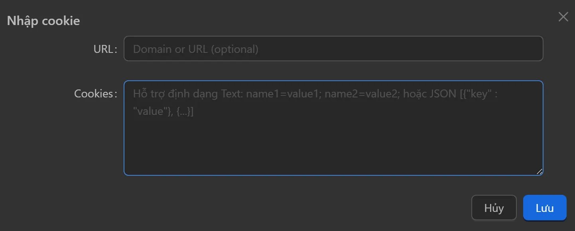Dismiss the dialog with the X icon
The image size is (575, 231).
coord(563,17)
